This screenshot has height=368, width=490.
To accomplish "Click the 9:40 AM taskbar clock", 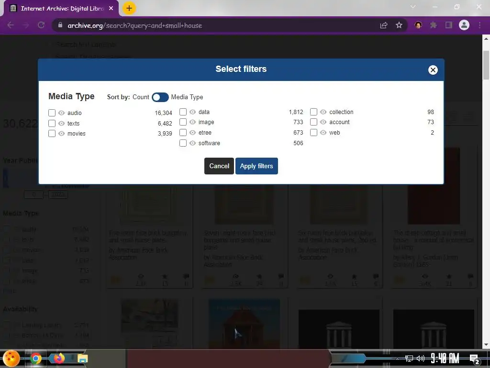I will (x=445, y=358).
